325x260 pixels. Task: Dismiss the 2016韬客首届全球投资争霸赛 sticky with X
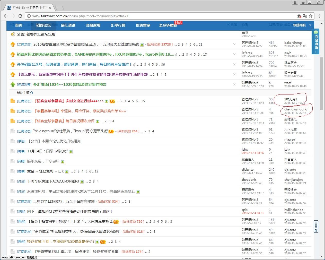tap(234, 44)
